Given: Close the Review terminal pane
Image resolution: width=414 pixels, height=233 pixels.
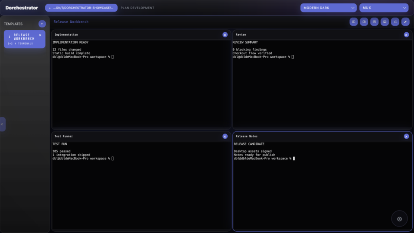Looking at the screenshot, I should tap(406, 35).
